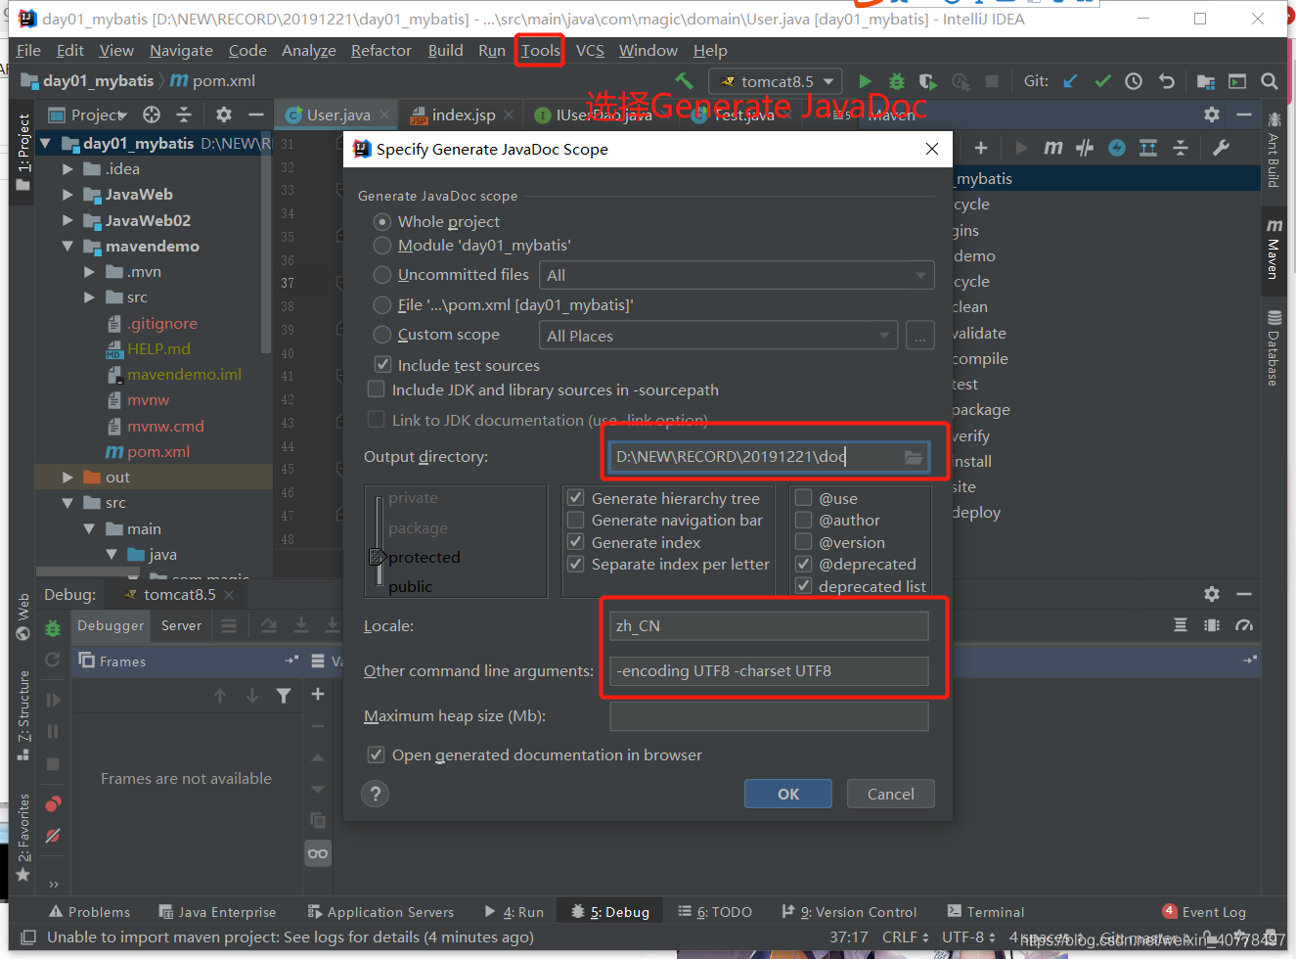Click the Maven add project plus icon
The image size is (1296, 959).
click(x=981, y=148)
